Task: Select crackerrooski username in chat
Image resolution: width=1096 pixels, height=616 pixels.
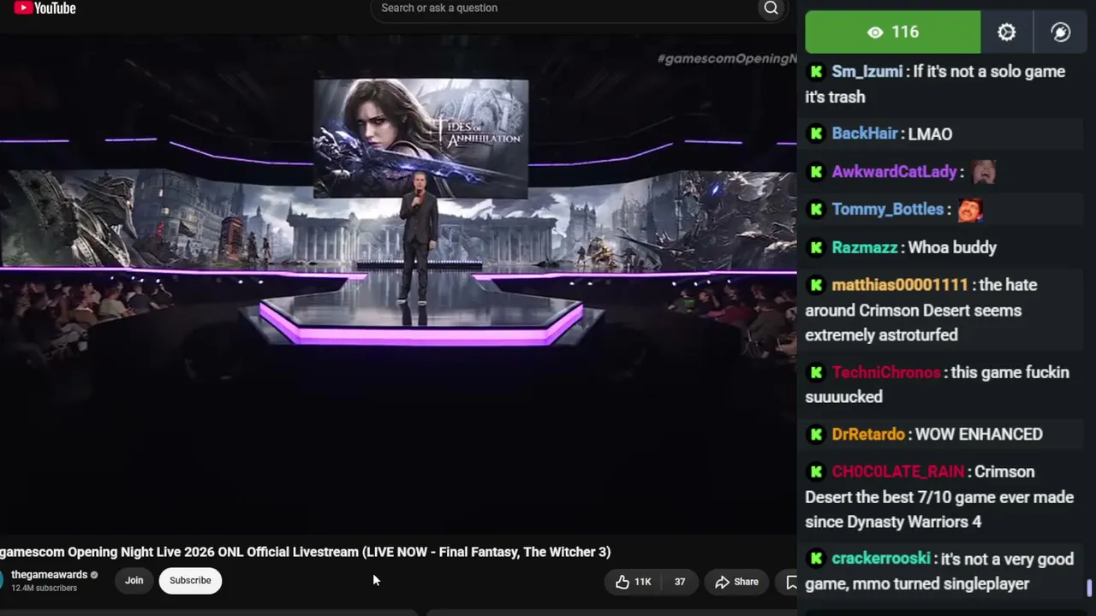Action: click(881, 559)
